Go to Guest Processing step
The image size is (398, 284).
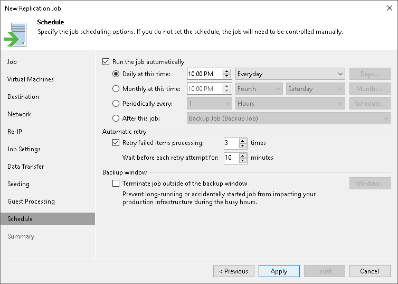pos(31,201)
